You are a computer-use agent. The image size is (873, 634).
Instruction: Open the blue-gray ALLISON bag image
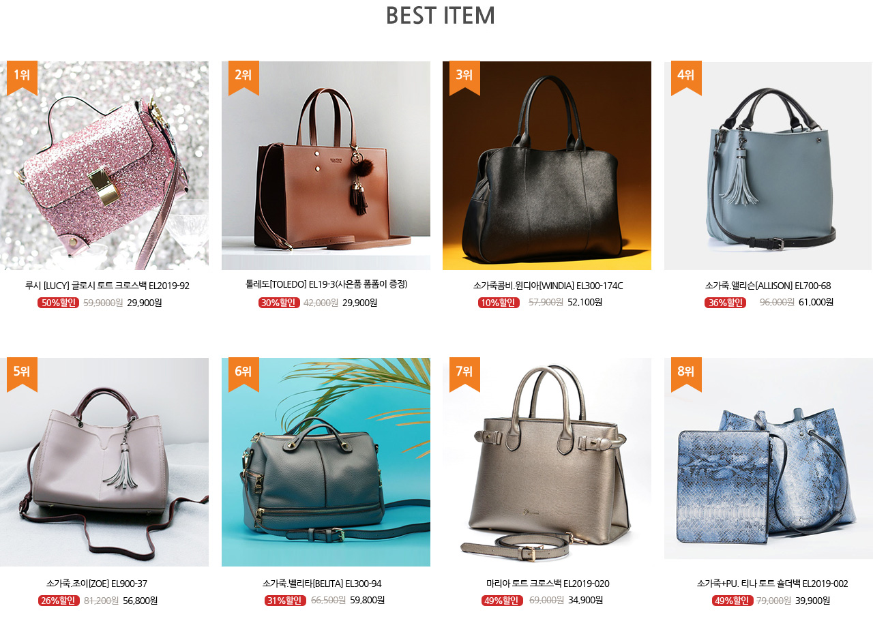point(768,166)
